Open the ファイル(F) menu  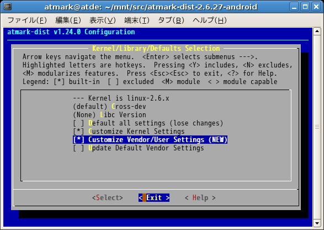coord(27,20)
